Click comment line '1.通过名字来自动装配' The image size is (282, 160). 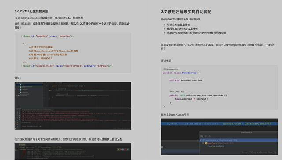tap(41, 47)
